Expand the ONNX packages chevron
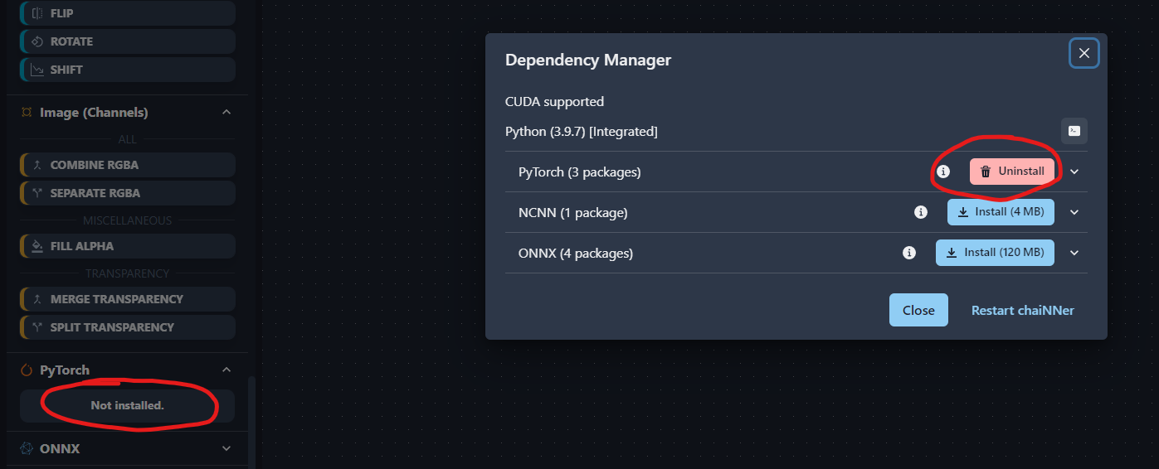 [x=1074, y=253]
